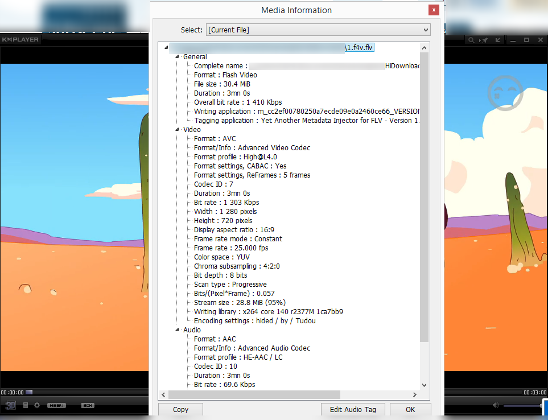Collapse the General section
The height and width of the screenshot is (420, 548).
(x=177, y=56)
